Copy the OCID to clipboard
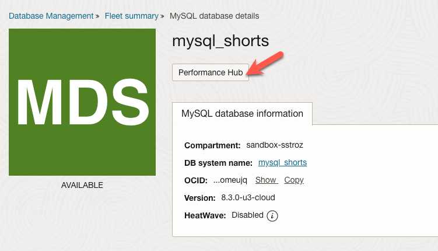This screenshot has width=438, height=251. tap(294, 180)
